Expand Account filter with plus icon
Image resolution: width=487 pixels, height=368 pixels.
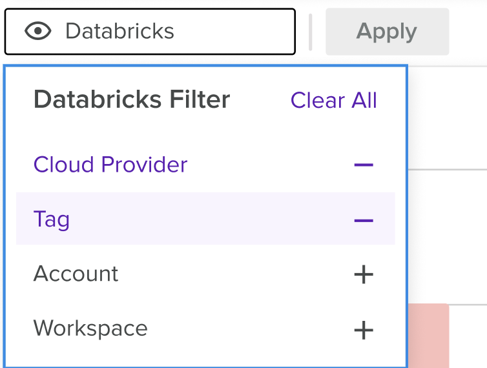click(364, 274)
